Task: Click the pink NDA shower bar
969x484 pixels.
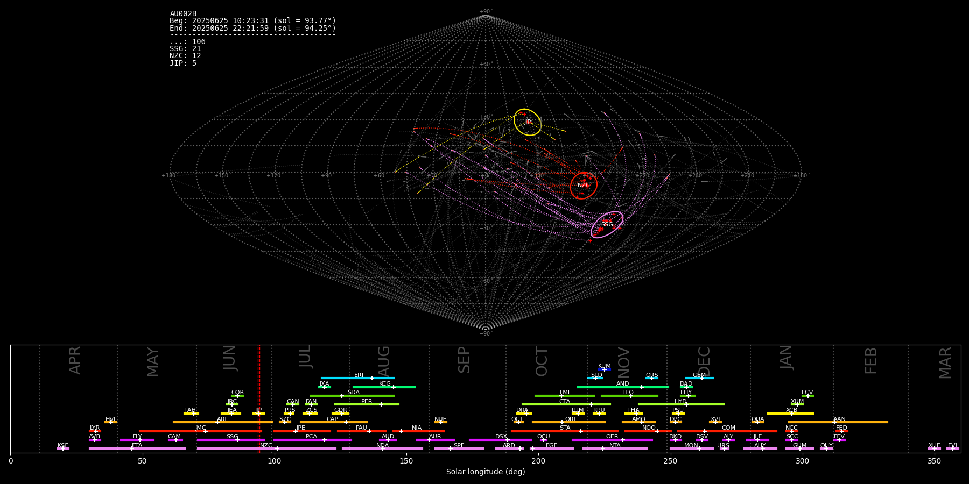Action: point(383,449)
